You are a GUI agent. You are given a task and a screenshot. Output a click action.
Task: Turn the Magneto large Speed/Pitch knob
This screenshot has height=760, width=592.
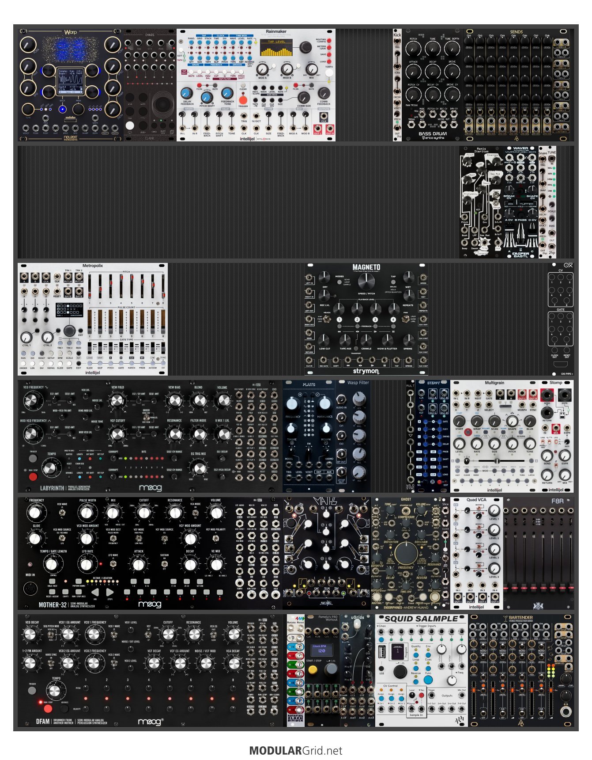[x=366, y=281]
